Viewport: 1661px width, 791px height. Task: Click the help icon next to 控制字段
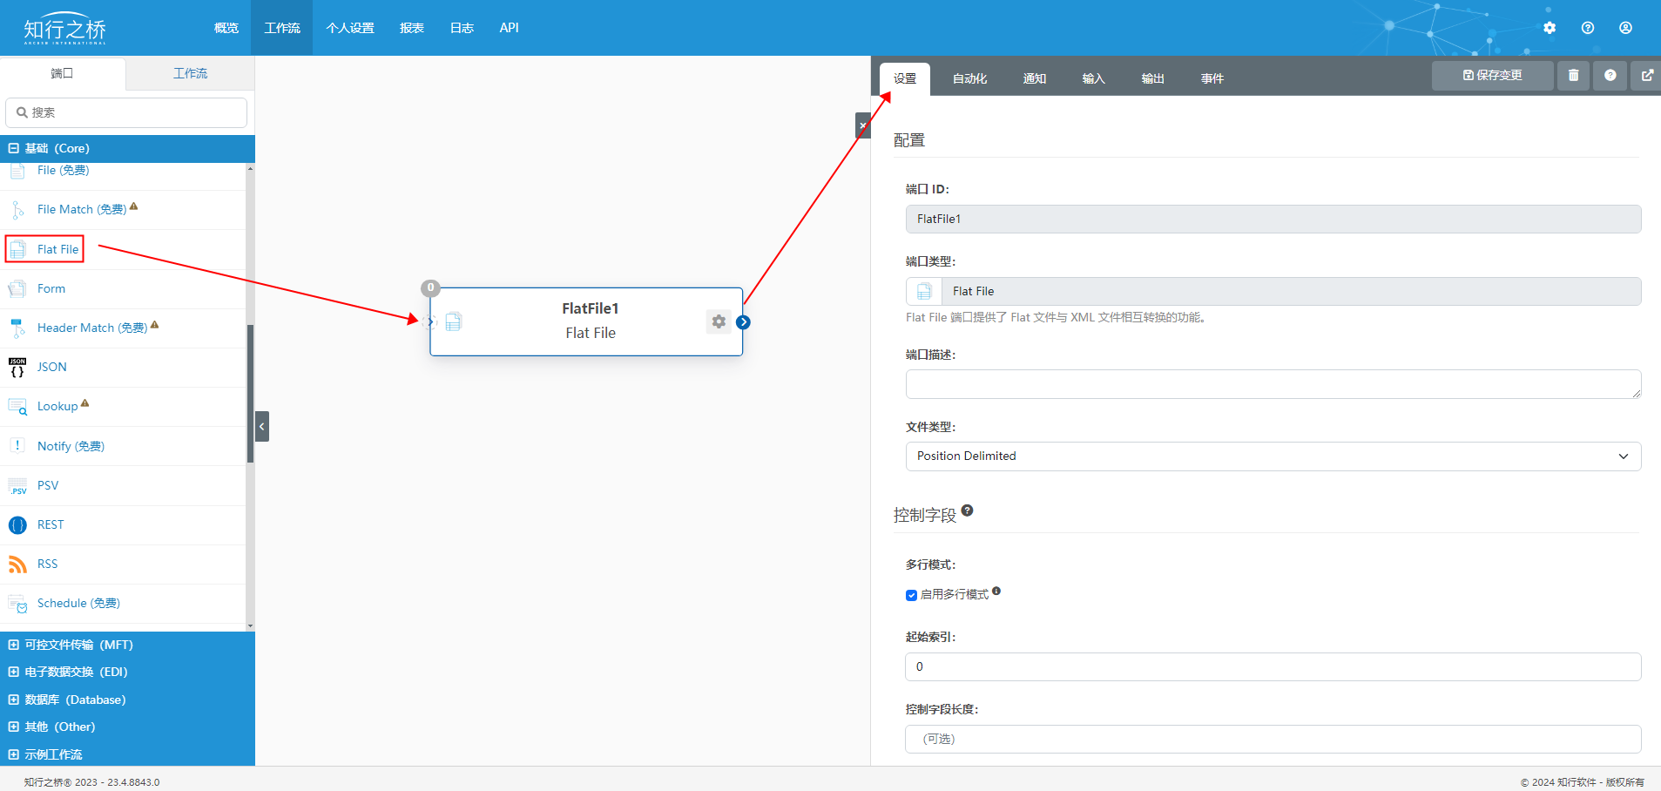coord(967,511)
